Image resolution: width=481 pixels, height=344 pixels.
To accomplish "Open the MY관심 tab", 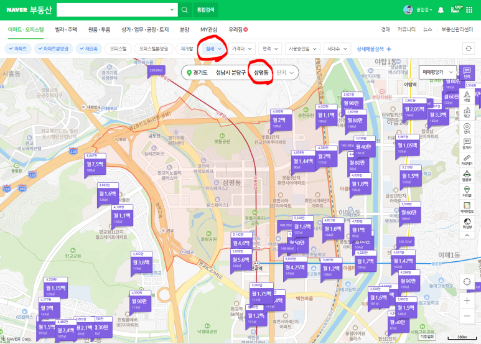I will (208, 30).
